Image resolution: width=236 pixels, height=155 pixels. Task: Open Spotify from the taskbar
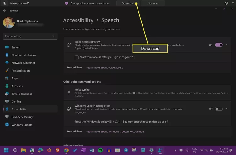(x=100, y=150)
